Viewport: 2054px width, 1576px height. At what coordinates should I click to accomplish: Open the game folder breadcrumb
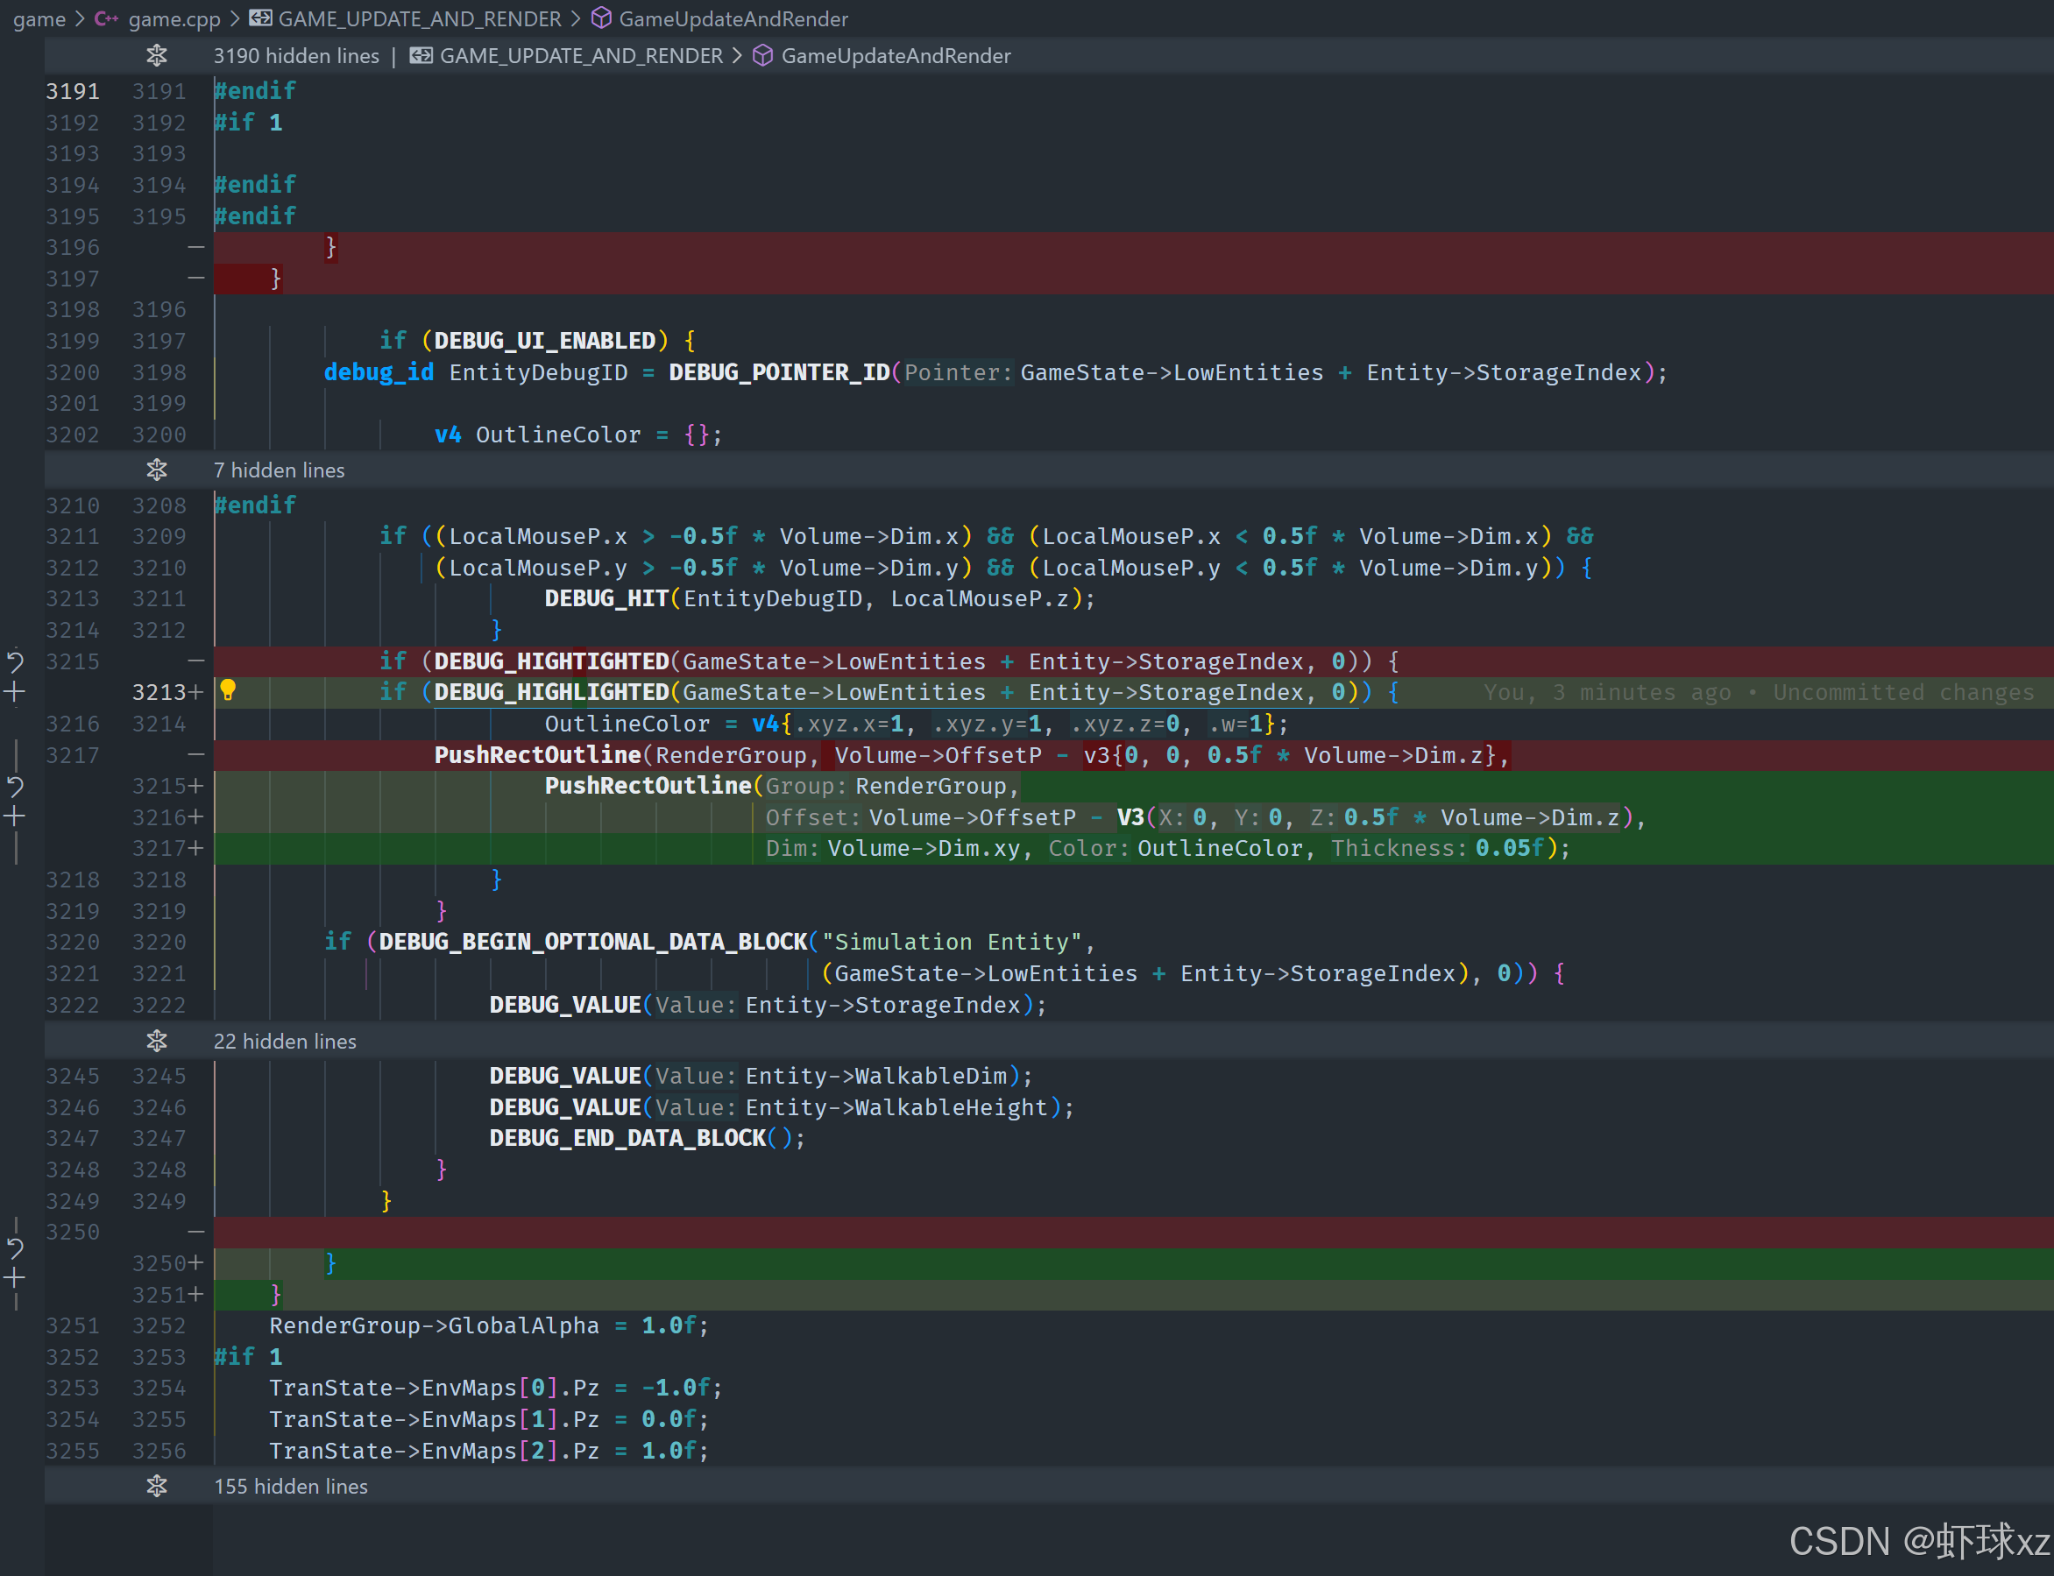click(x=39, y=18)
